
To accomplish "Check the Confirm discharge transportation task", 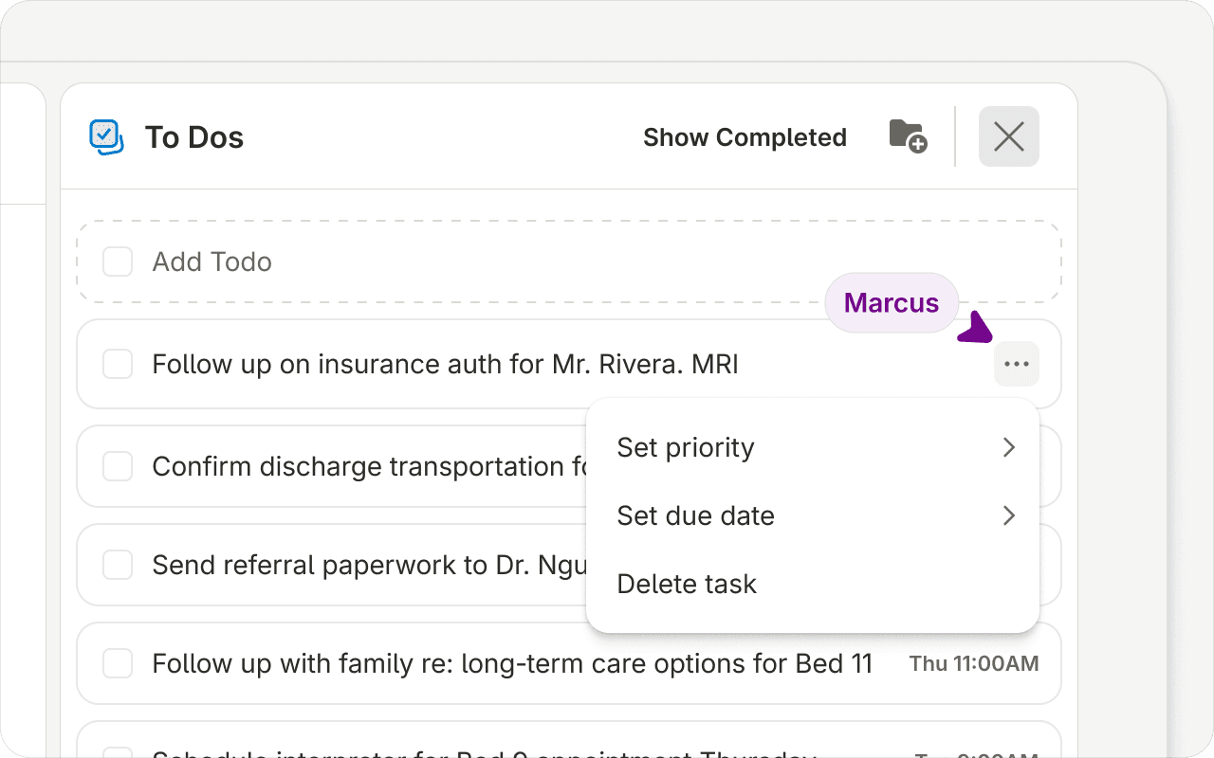I will [118, 466].
